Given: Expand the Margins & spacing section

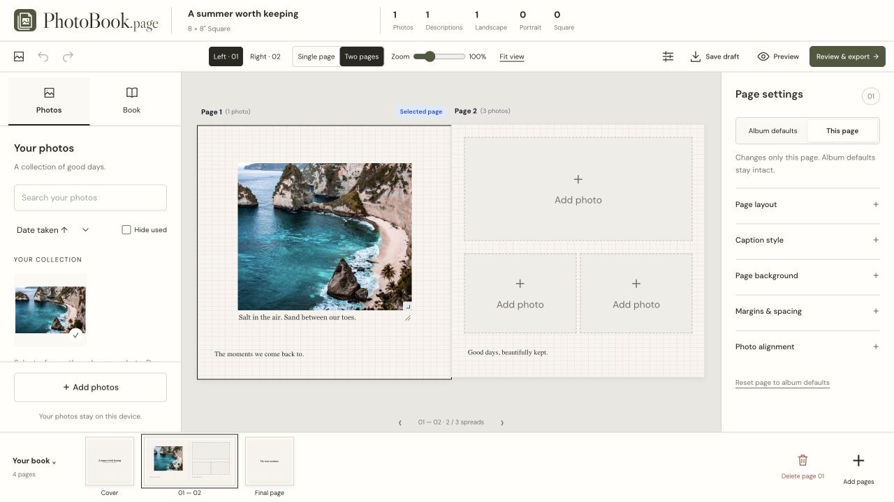Looking at the screenshot, I should pyautogui.click(x=807, y=311).
